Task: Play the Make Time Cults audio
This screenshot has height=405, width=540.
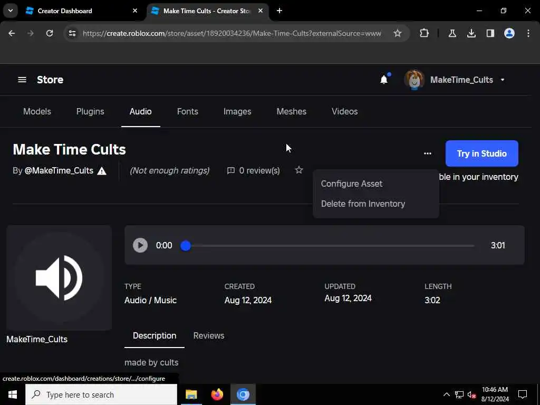Action: pyautogui.click(x=140, y=245)
